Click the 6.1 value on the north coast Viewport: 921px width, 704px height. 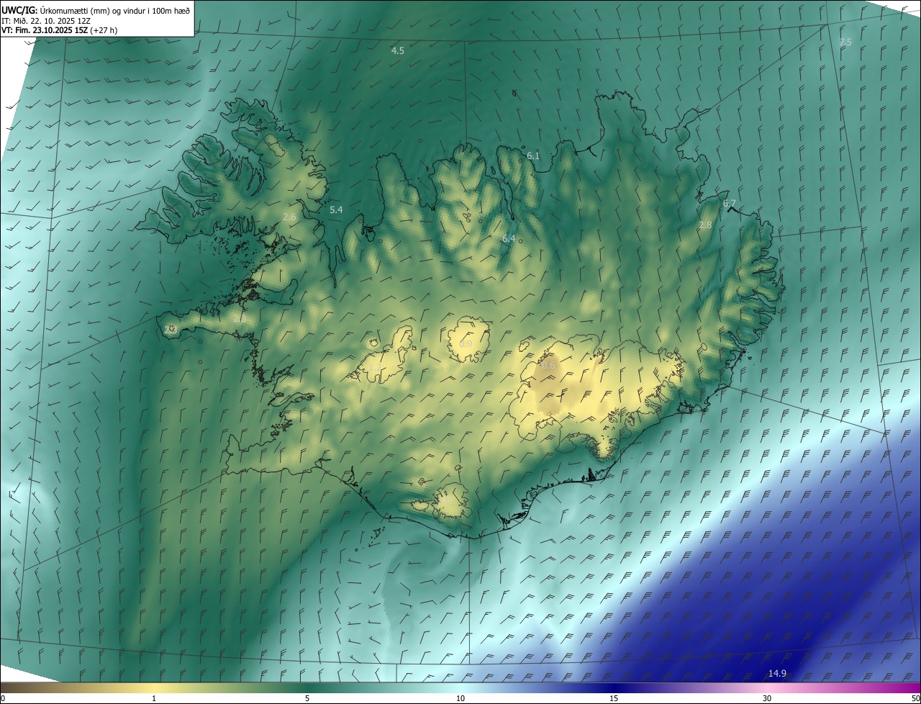click(x=533, y=155)
